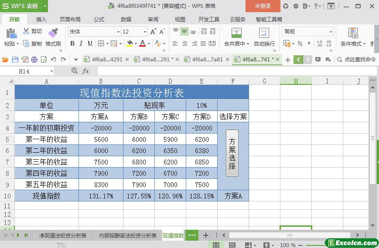This screenshot has height=248, width=379.
Task: Click the Format Painter (格式刷) icon
Action: click(x=53, y=33)
